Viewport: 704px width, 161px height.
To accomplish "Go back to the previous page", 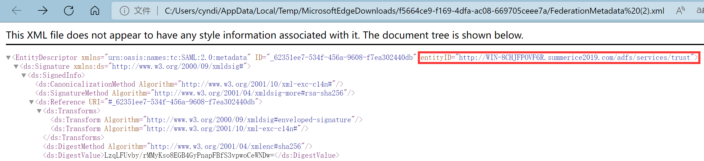I will point(17,11).
